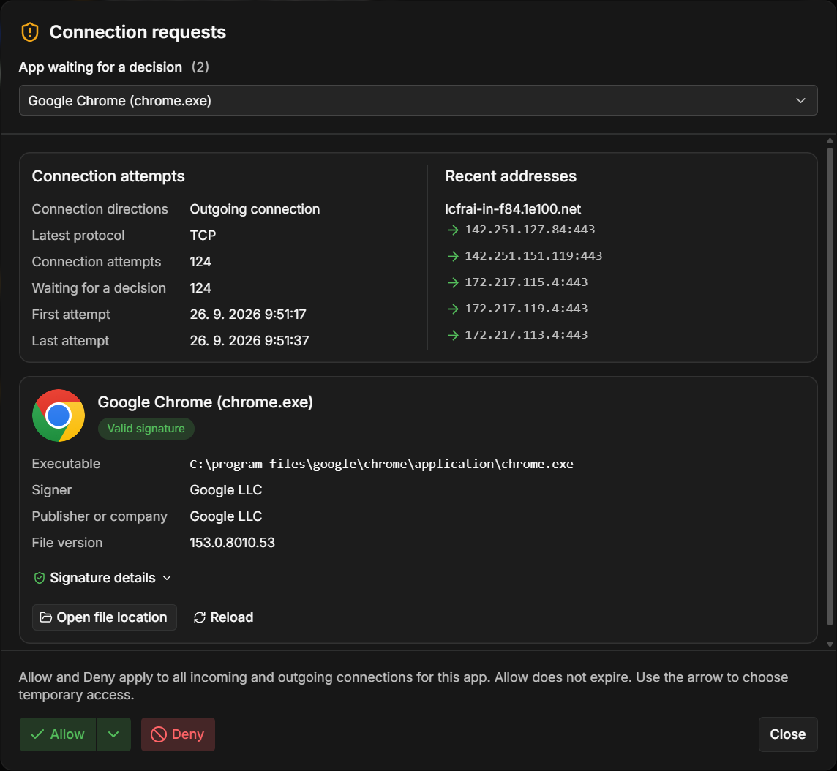Click the green arrow beside 172.217.113.4:443
Image resolution: width=837 pixels, height=771 pixels.
point(453,335)
